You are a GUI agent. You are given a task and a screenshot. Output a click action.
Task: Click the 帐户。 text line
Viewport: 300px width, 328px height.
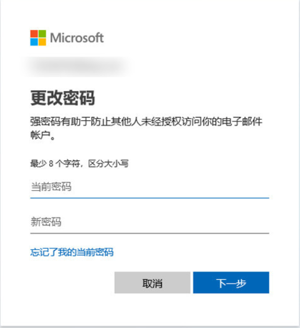43,135
